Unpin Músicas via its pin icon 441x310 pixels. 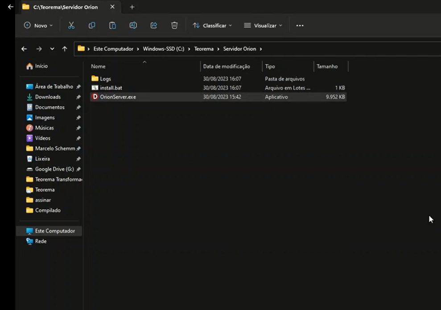78,128
